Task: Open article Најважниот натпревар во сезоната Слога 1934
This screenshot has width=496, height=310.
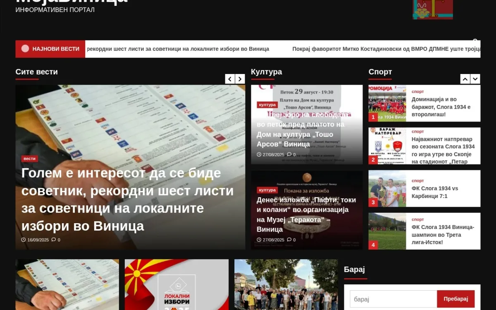Action: click(443, 150)
